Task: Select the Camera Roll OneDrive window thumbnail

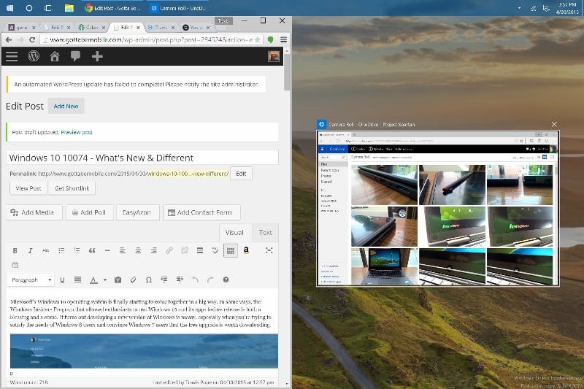Action: click(438, 209)
